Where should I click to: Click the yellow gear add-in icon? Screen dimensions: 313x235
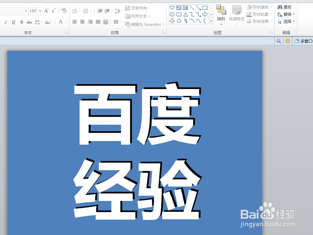tap(288, 41)
